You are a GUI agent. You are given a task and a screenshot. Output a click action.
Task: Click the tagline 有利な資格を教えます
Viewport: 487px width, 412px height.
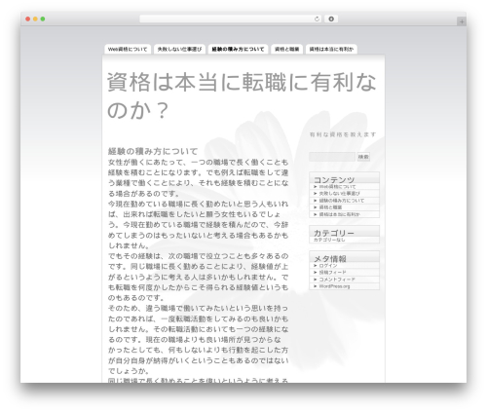pyautogui.click(x=343, y=134)
